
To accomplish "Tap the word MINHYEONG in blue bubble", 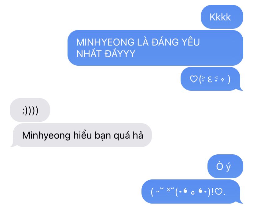I will [x=105, y=42].
